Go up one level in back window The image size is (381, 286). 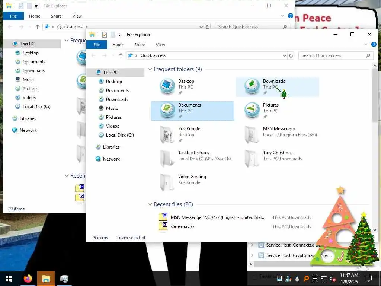pyautogui.click(x=38, y=27)
